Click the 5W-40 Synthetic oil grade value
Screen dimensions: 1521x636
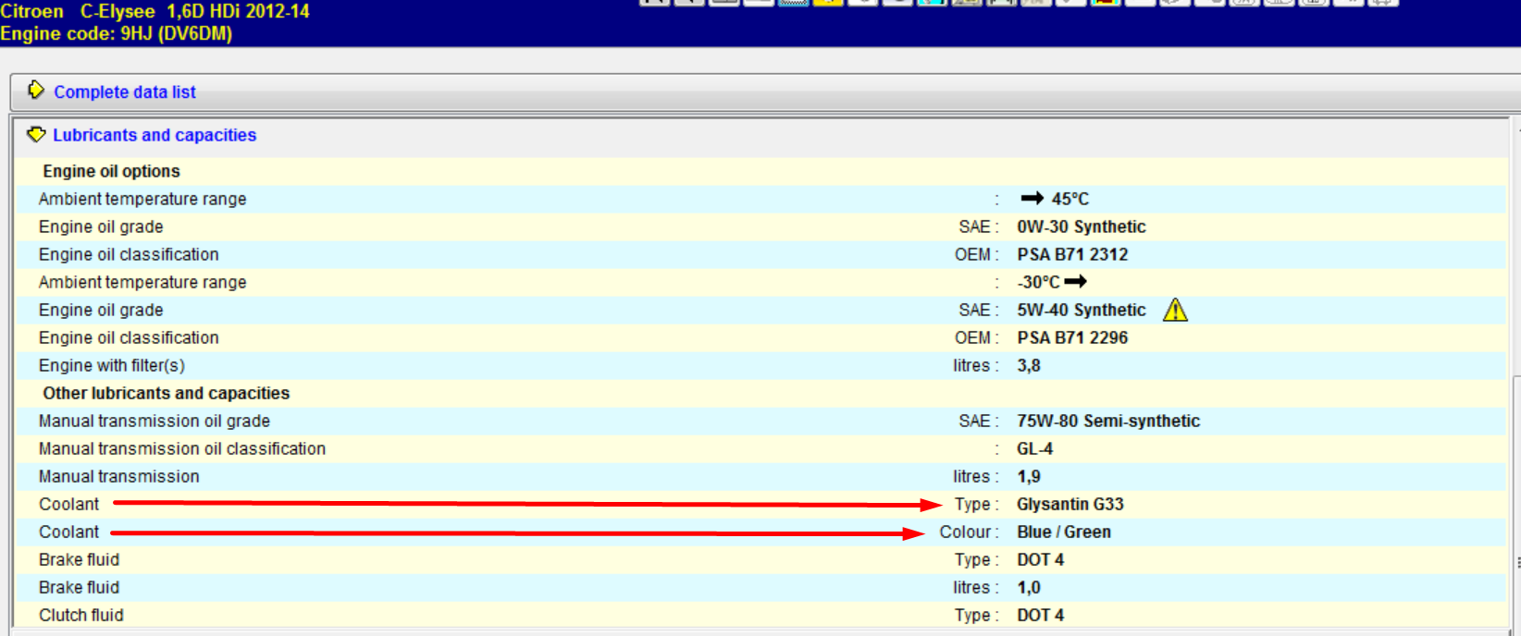(1081, 310)
